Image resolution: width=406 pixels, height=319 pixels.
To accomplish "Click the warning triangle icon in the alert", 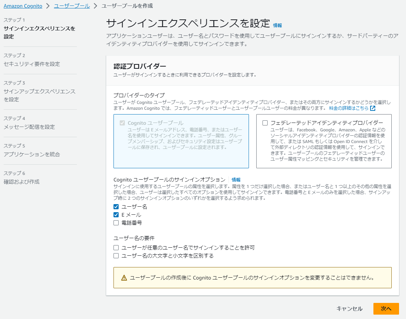I will point(124,278).
